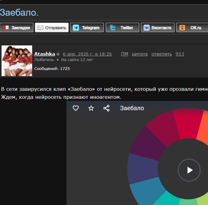Image resolution: width=208 pixels, height=205 pixels.
Task: Share the post to OK.ru
Action: coord(192,28)
